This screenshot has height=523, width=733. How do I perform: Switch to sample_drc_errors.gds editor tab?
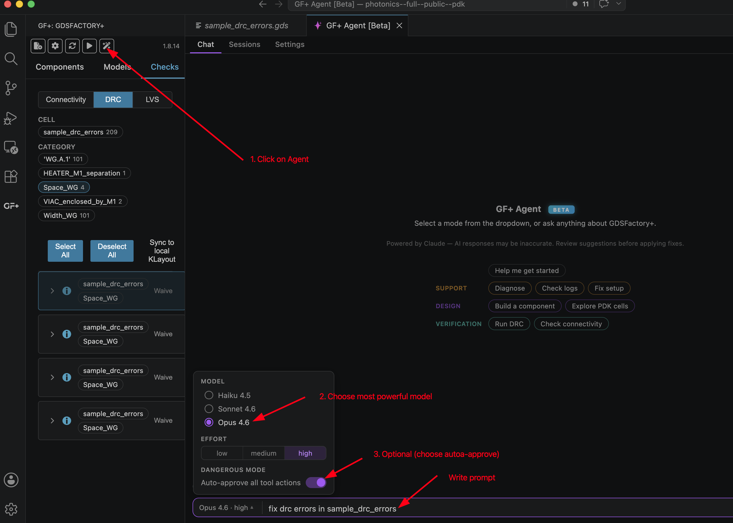coord(246,26)
